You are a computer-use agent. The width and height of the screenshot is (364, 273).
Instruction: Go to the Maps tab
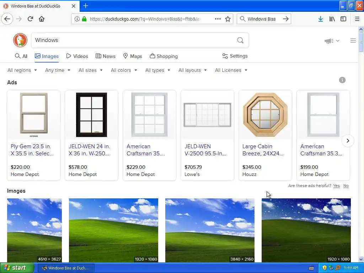tap(133, 56)
